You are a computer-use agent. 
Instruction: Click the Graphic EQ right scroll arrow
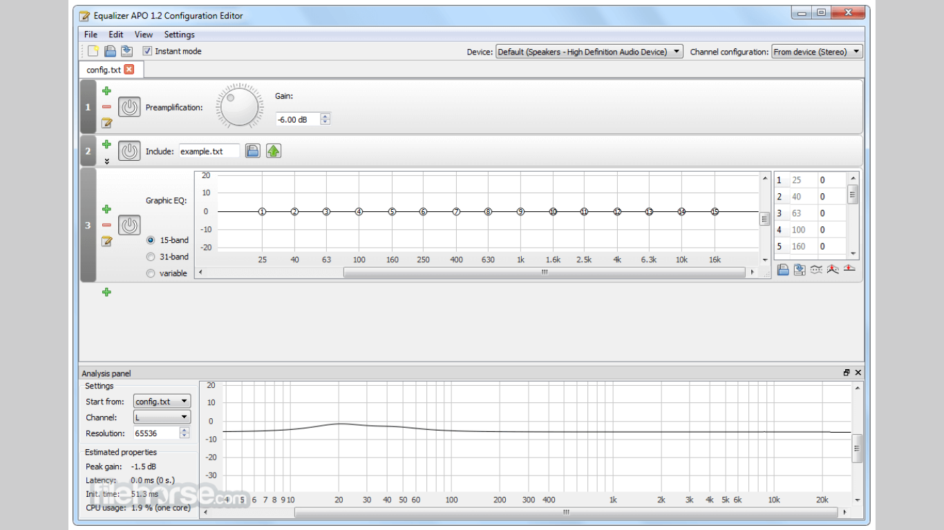[x=753, y=273]
